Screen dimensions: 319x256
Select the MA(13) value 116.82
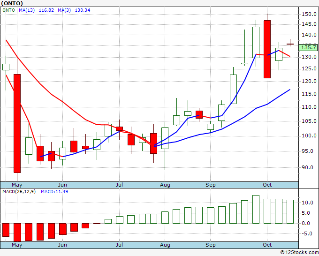click(x=46, y=10)
